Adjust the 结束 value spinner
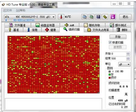This screenshot has width=136, height=112. 128,58
